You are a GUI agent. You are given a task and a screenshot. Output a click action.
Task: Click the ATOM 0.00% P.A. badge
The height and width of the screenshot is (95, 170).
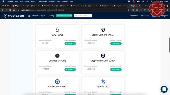pyautogui.click(x=70, y=69)
